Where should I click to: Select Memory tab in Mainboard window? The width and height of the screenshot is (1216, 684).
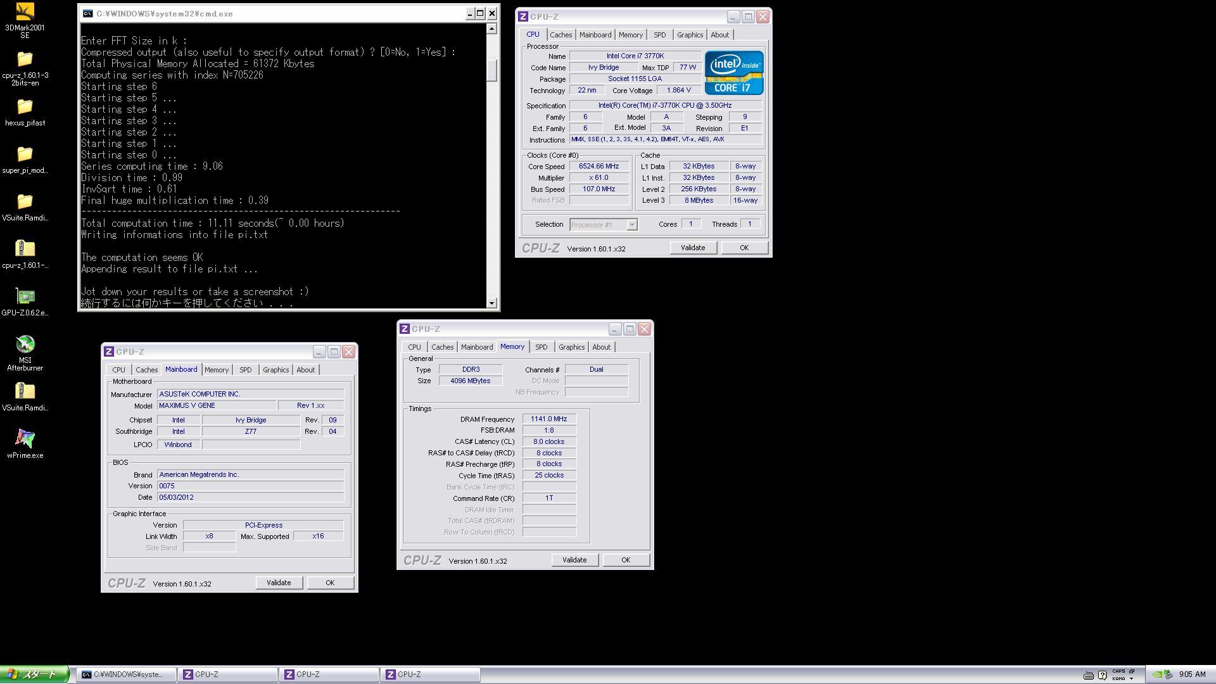216,370
